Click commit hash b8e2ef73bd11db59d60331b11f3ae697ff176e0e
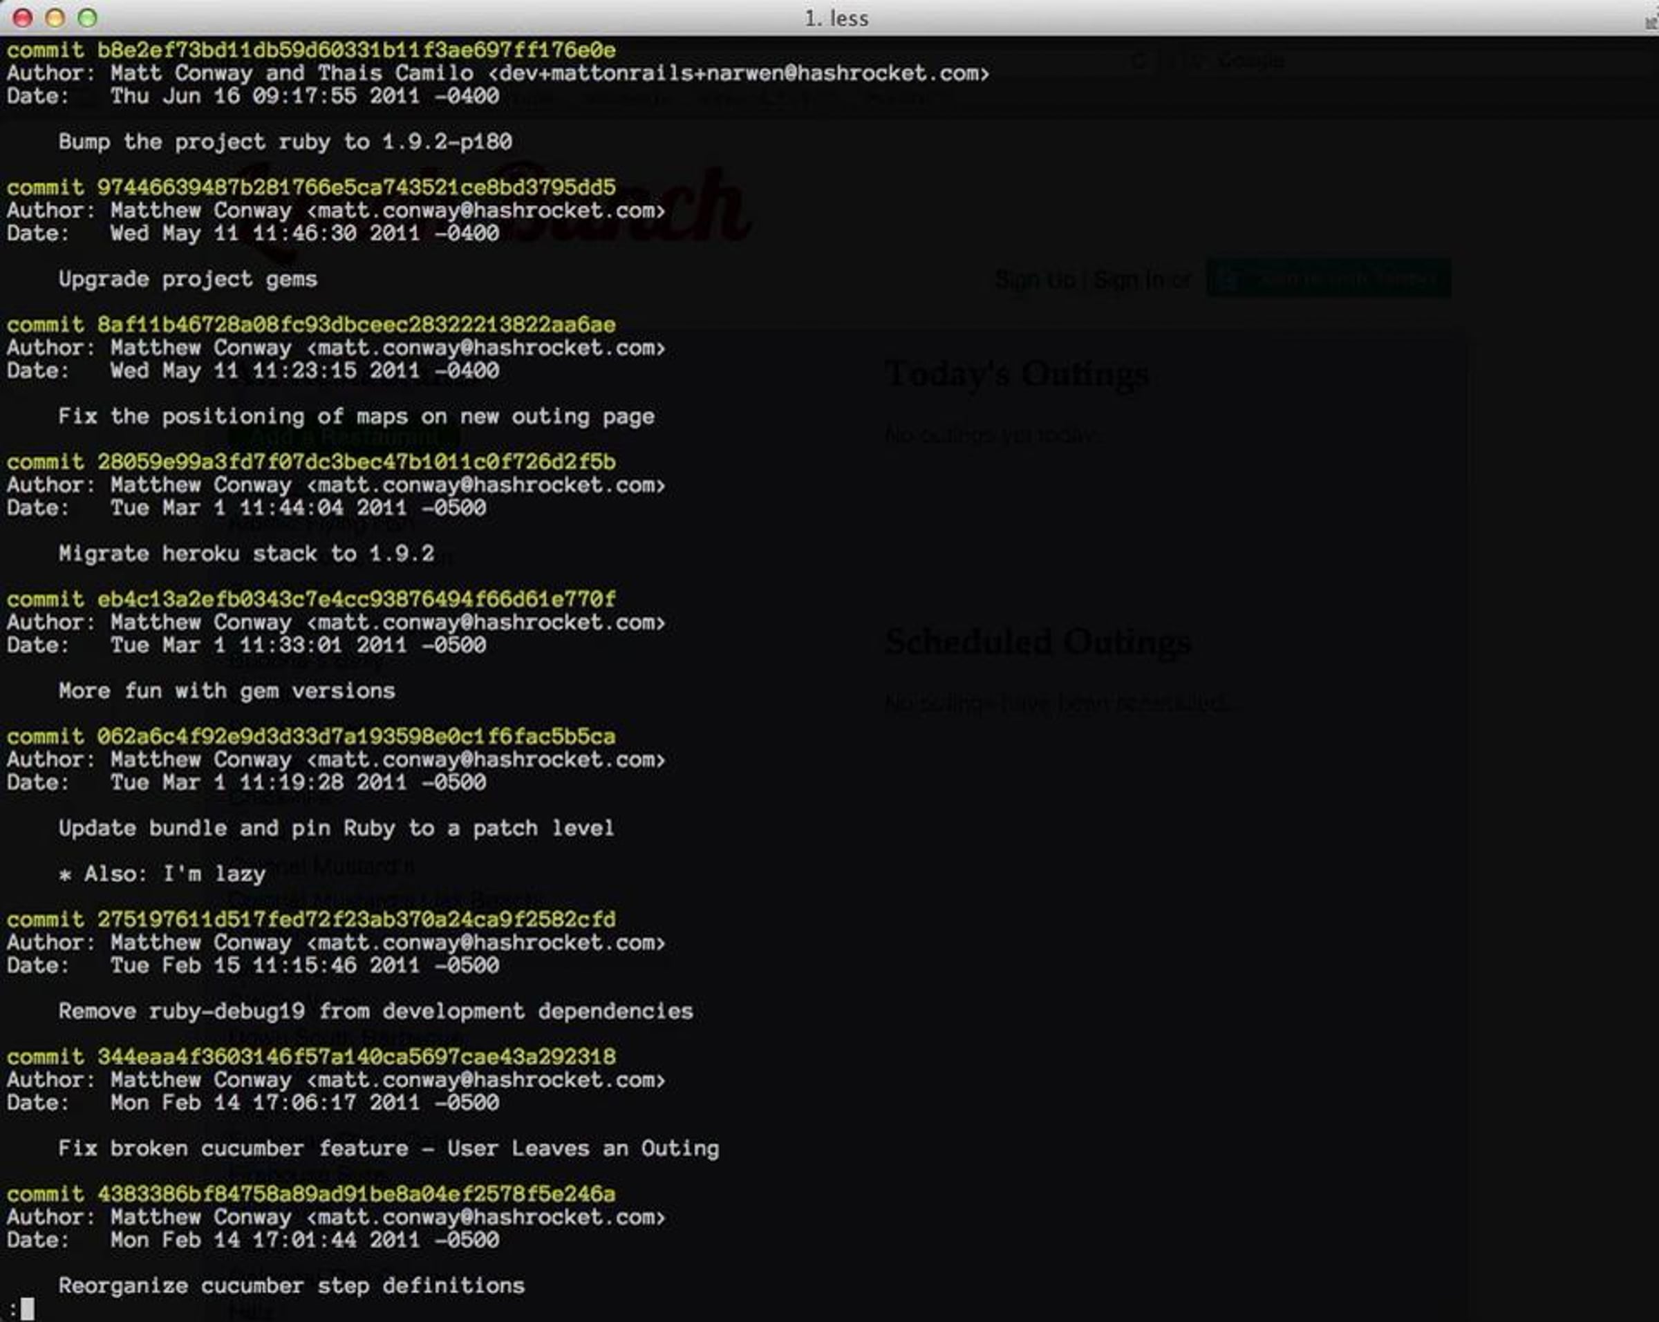 click(x=356, y=50)
